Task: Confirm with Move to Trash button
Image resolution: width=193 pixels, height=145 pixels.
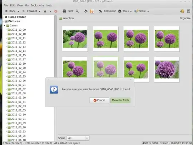Action: 120,100
